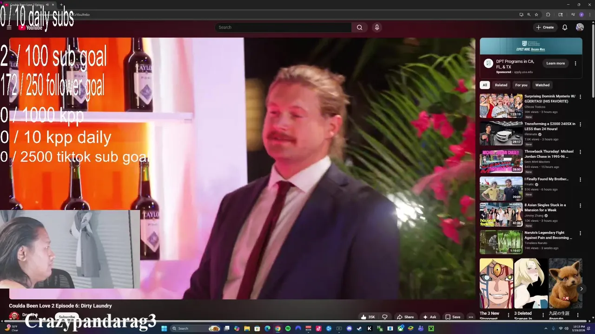Click the Create button
The width and height of the screenshot is (595, 334).
(x=545, y=27)
